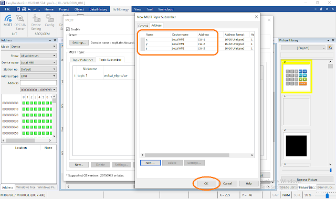Open the File menu
The height and width of the screenshot is (199, 336).
click(x=7, y=9)
